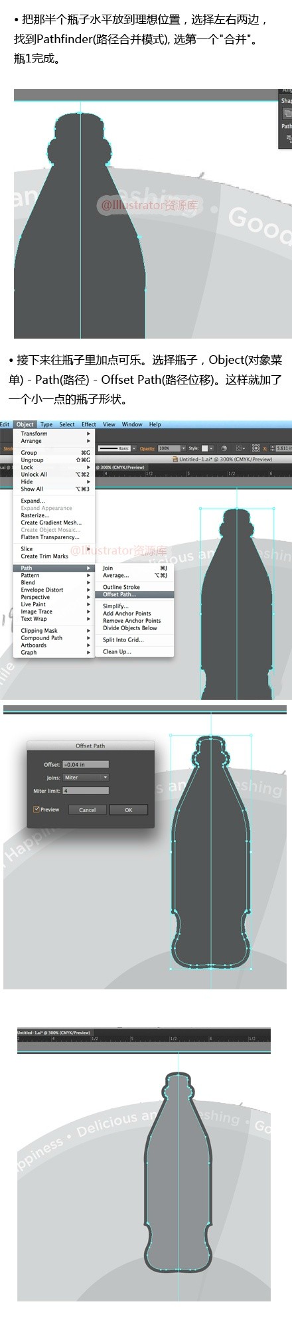Click Cancel in Offset Path dialog
The image size is (292, 1328).
click(88, 810)
